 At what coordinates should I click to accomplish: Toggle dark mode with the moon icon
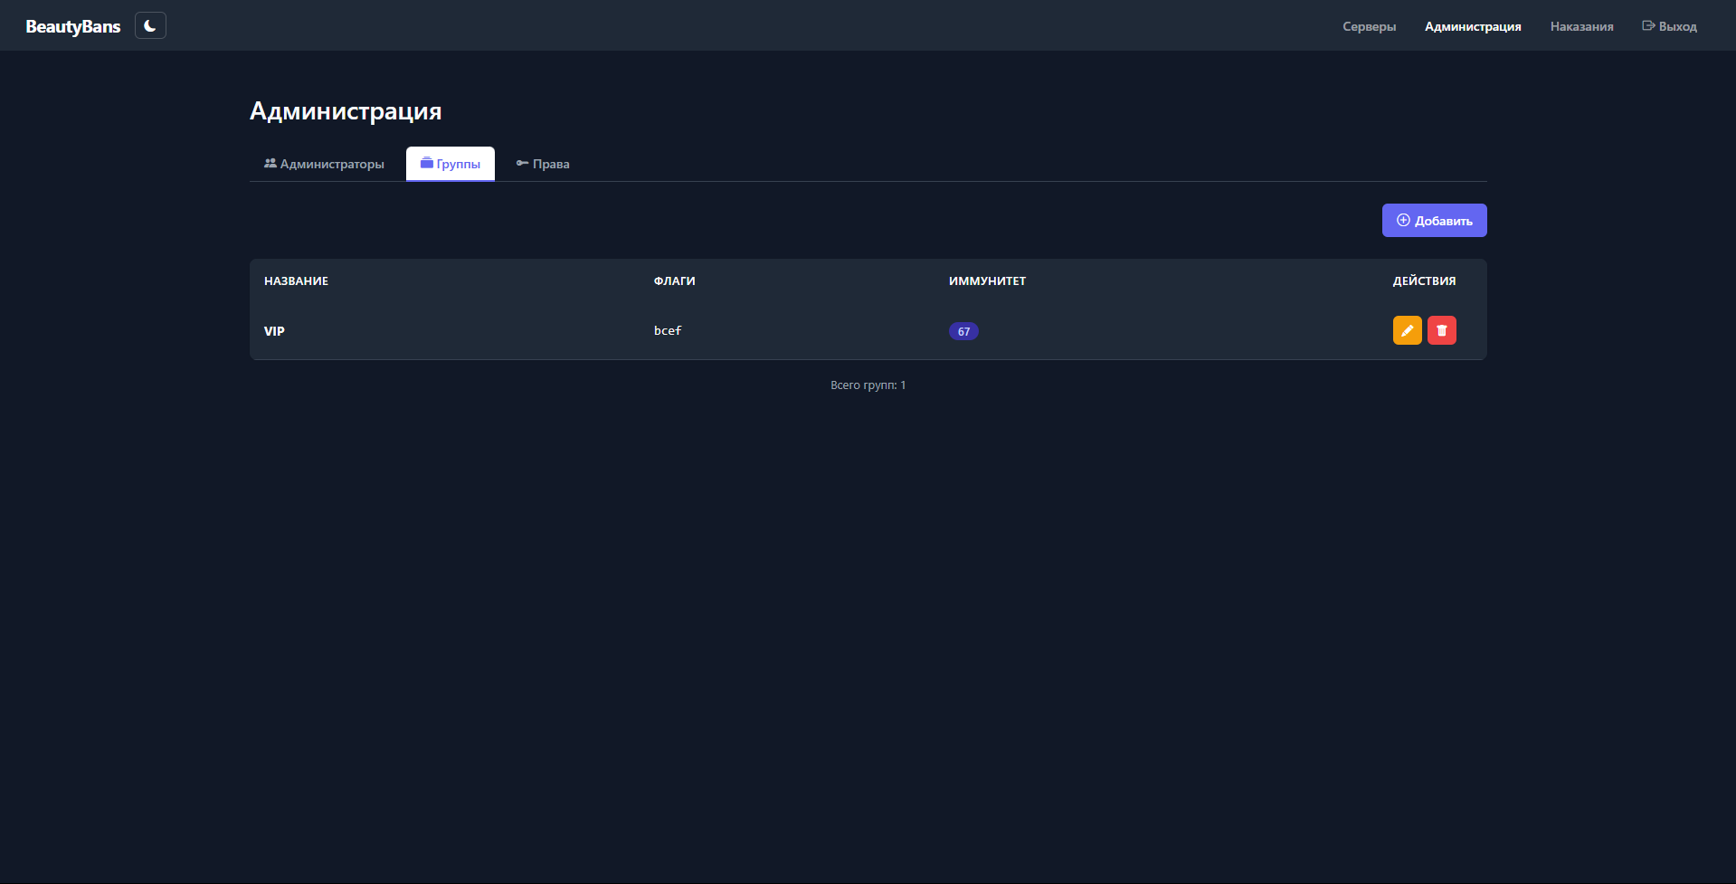tap(150, 25)
